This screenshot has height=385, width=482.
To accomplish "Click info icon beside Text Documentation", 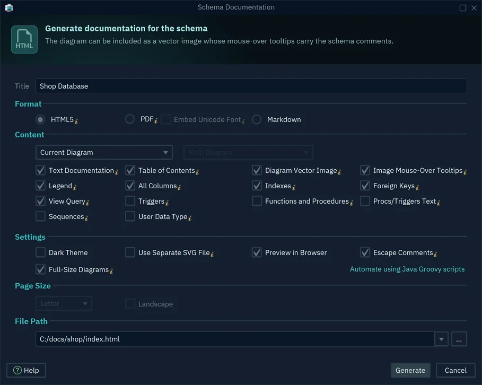I will [x=117, y=172].
